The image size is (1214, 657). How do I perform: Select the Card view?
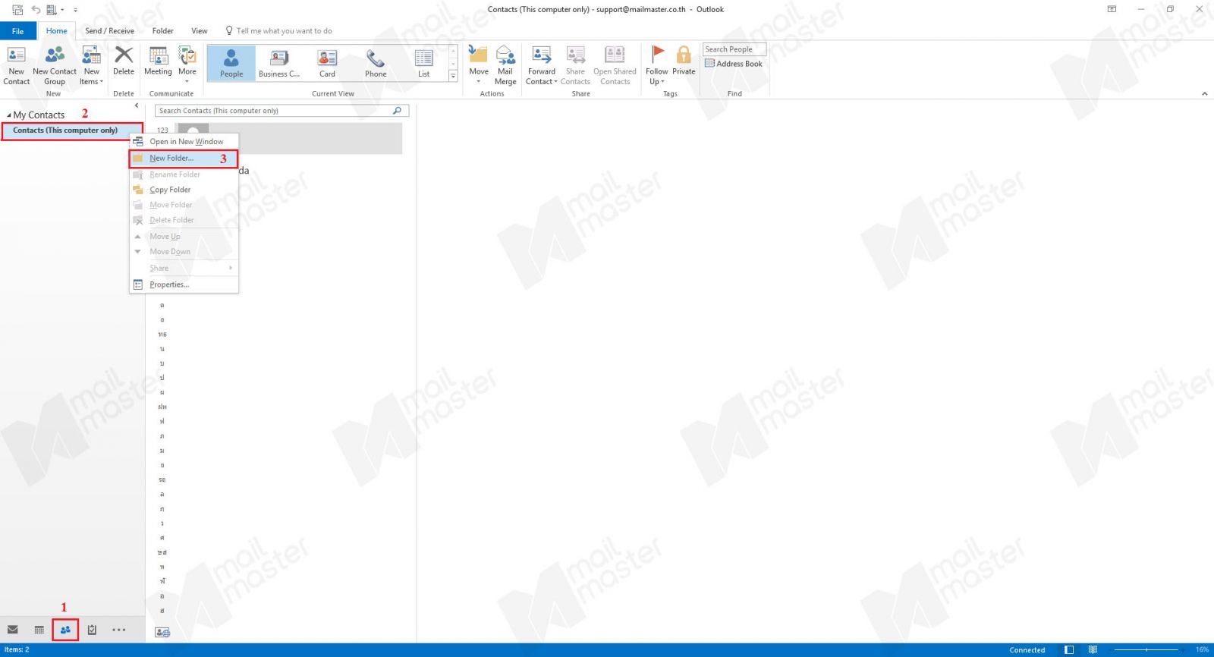[x=327, y=63]
